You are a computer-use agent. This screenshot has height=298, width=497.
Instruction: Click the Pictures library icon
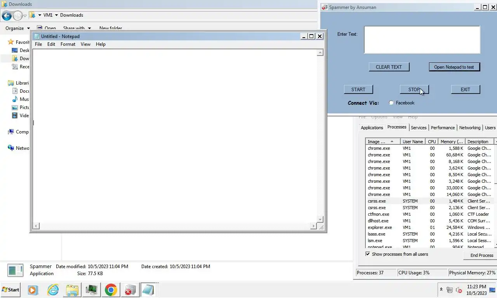click(15, 107)
